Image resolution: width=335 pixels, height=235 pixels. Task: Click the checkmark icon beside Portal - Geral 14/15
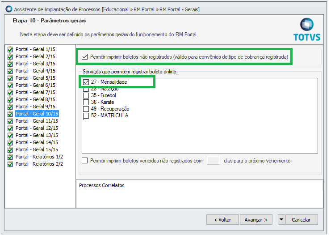[x=10, y=142]
